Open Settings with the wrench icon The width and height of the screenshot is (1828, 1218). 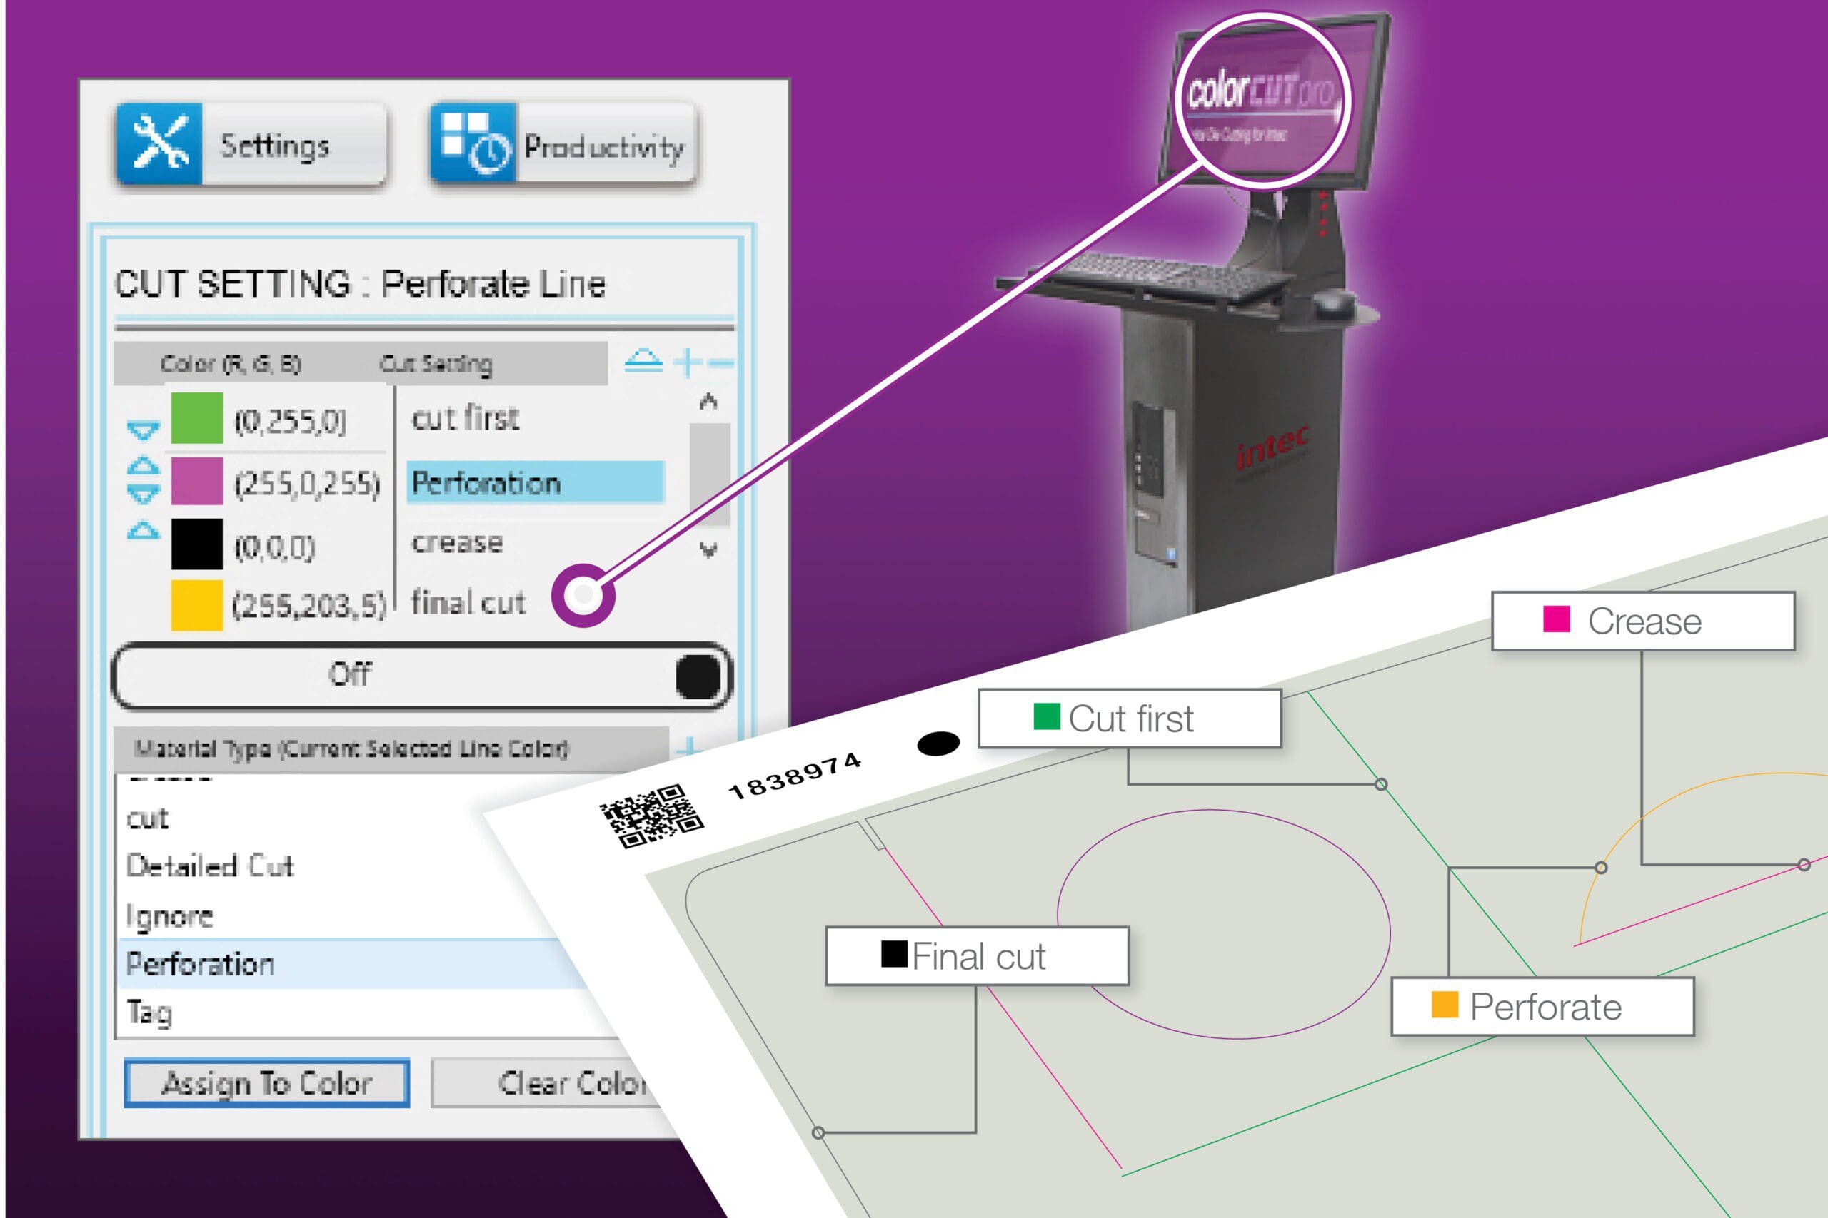point(250,146)
